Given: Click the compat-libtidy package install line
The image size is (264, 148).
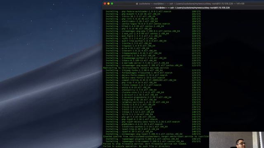Looking at the screenshot, I should [153, 80].
